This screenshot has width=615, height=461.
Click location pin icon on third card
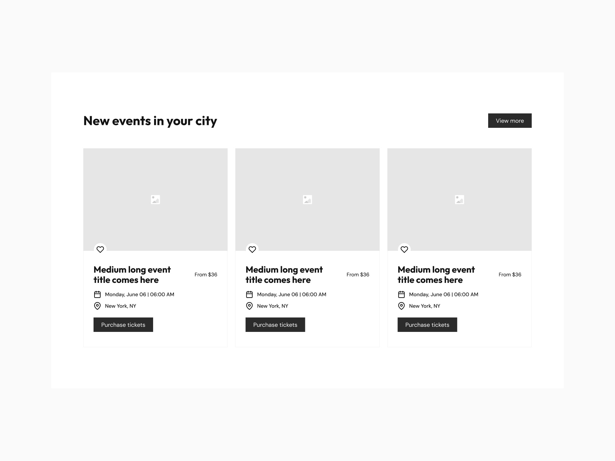pyautogui.click(x=401, y=306)
